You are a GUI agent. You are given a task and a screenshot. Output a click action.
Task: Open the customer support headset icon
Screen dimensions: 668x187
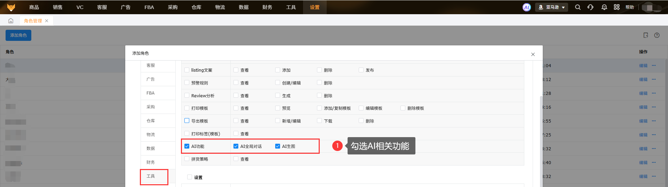point(590,7)
